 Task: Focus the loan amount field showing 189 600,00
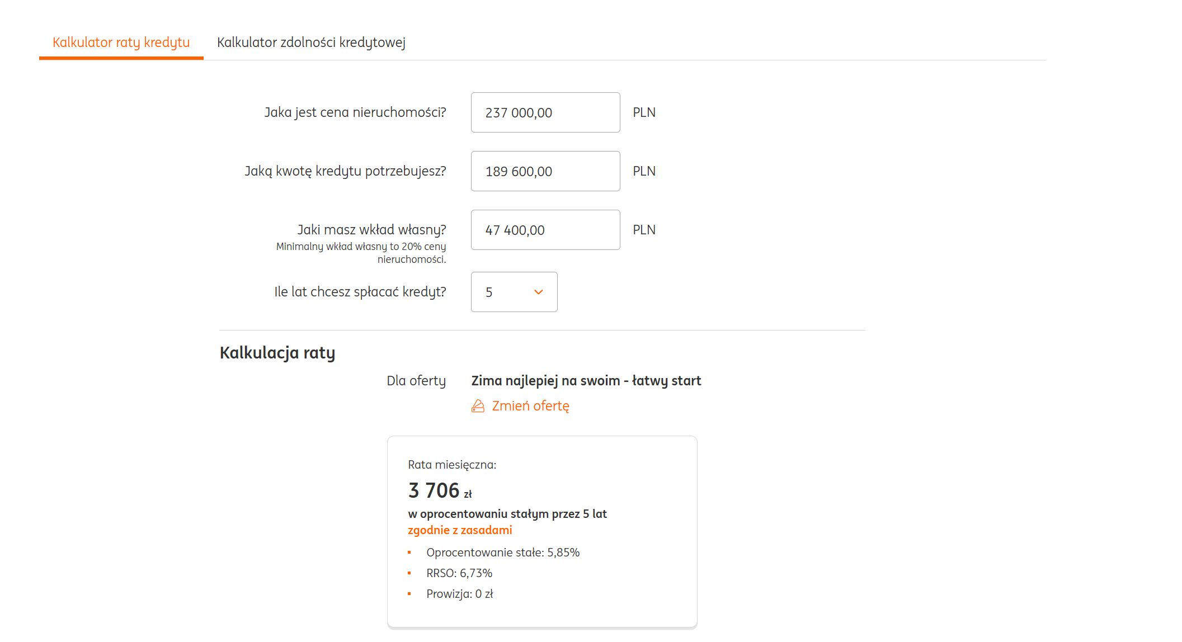click(545, 171)
